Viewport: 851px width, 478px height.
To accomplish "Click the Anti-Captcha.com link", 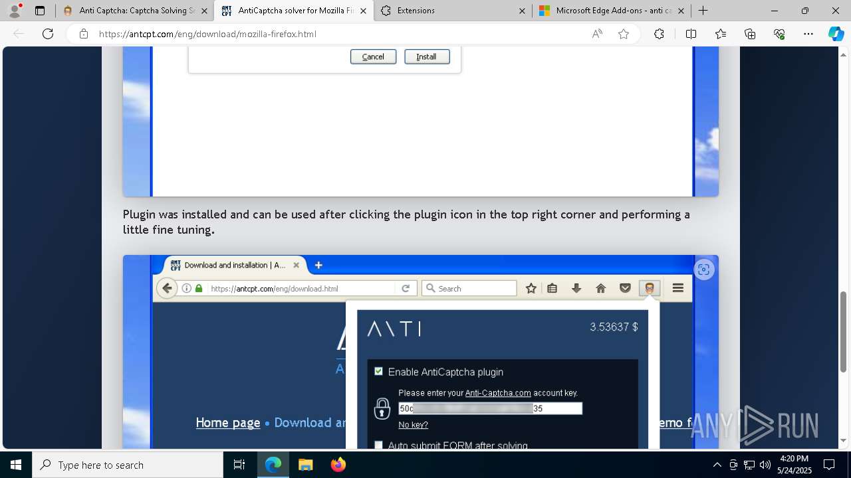I will (498, 393).
